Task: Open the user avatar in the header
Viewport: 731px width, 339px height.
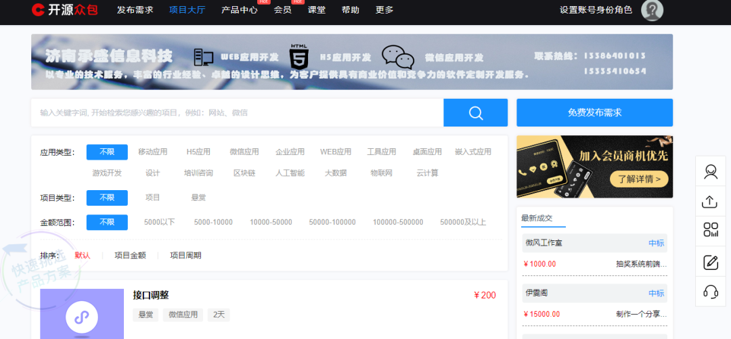Action: pyautogui.click(x=652, y=9)
